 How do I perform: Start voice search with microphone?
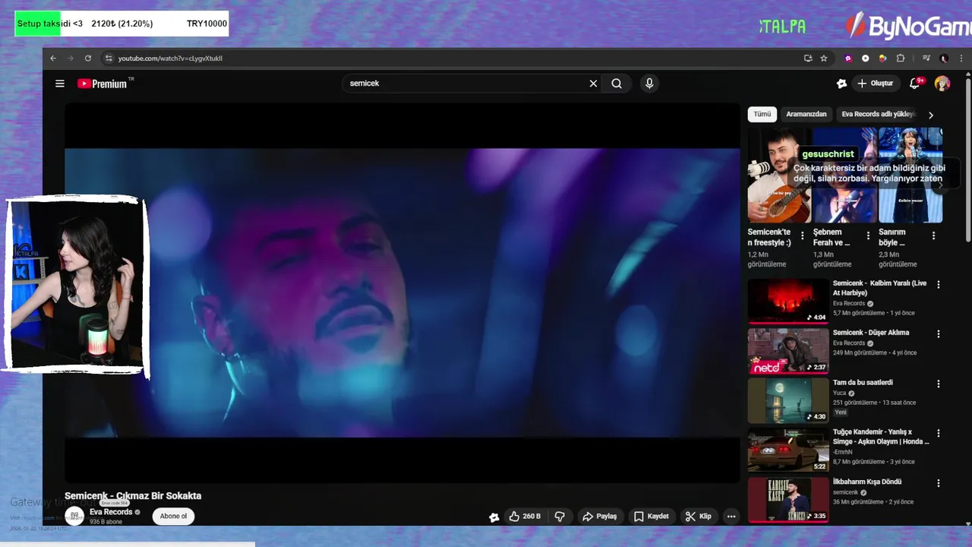[649, 84]
